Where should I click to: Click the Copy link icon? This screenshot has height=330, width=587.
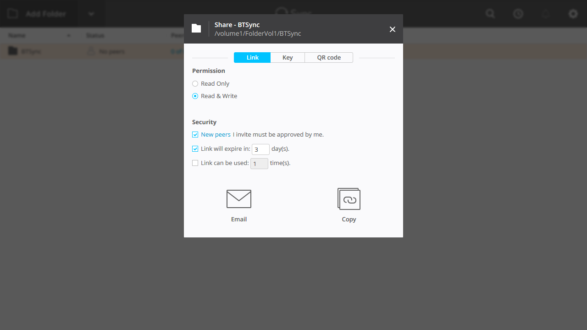[x=349, y=199]
